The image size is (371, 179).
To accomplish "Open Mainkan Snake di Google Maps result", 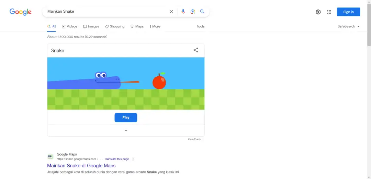I will coord(81,166).
